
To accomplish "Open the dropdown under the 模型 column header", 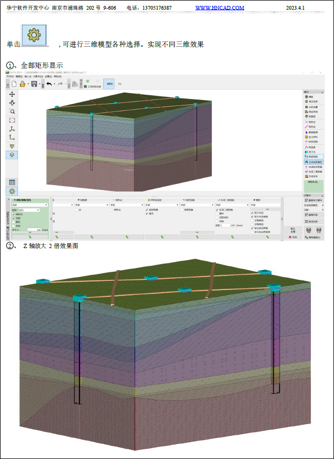I will (266, 205).
